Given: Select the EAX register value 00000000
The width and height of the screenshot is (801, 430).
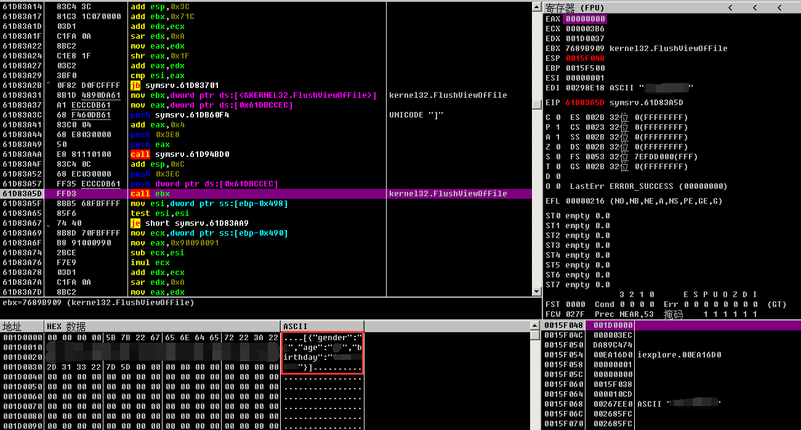Looking at the screenshot, I should 585,19.
